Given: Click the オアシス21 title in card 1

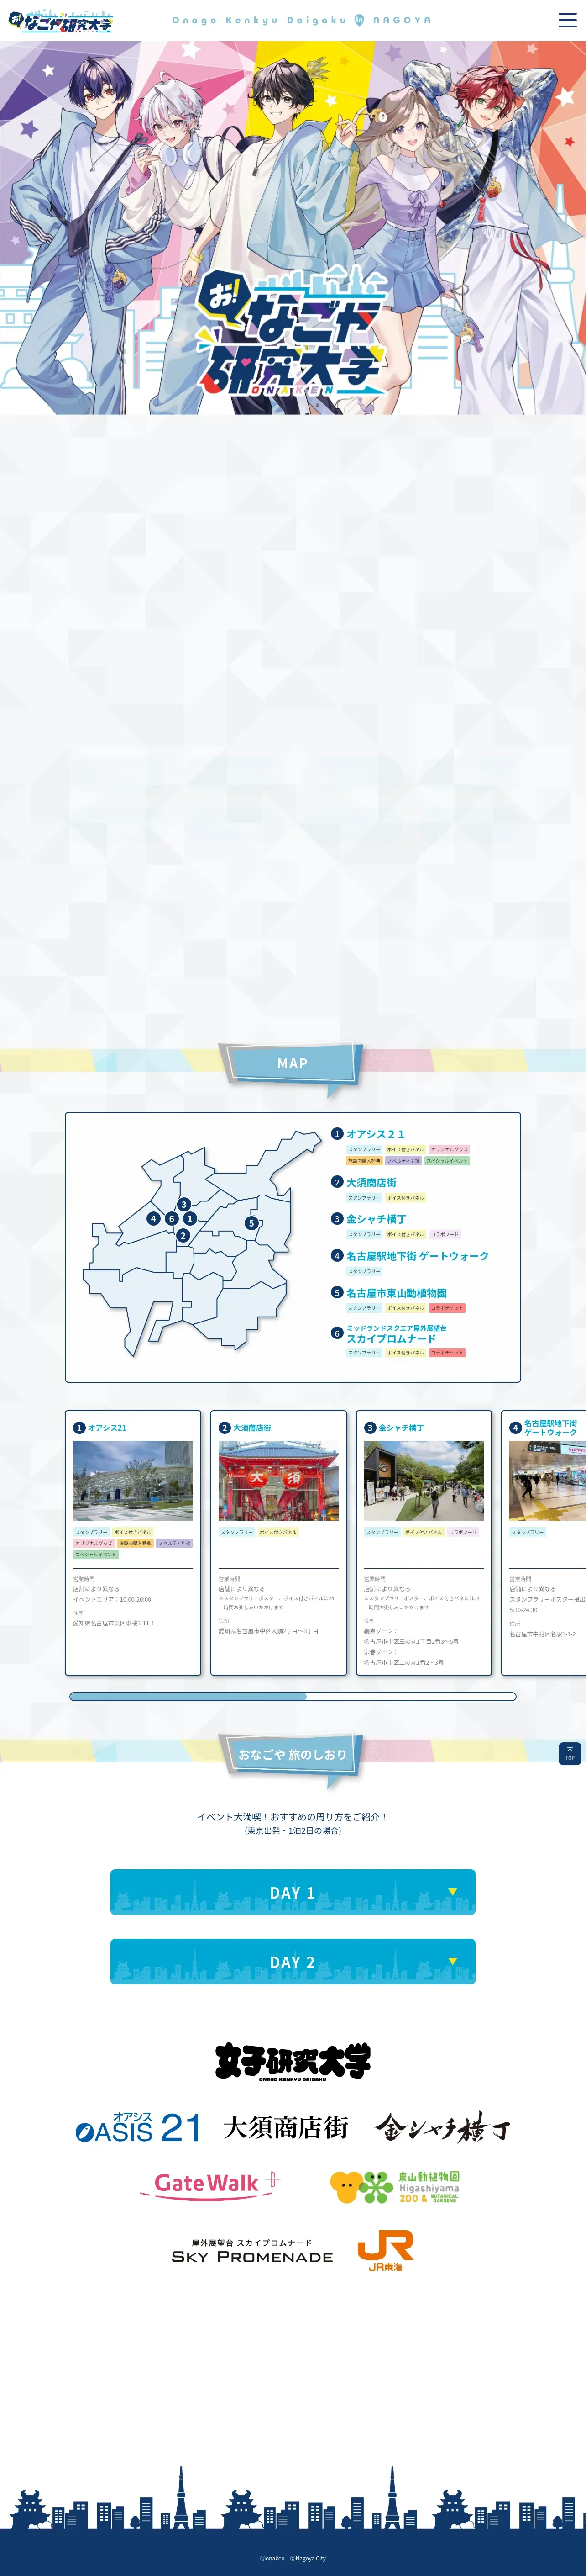Looking at the screenshot, I should coord(107,1428).
